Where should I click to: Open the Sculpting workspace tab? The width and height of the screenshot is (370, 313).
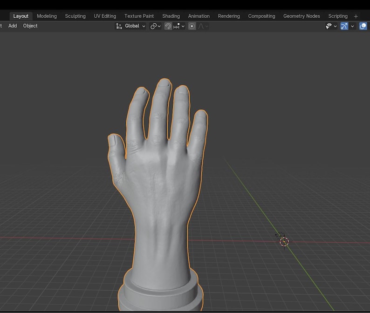pyautogui.click(x=75, y=16)
